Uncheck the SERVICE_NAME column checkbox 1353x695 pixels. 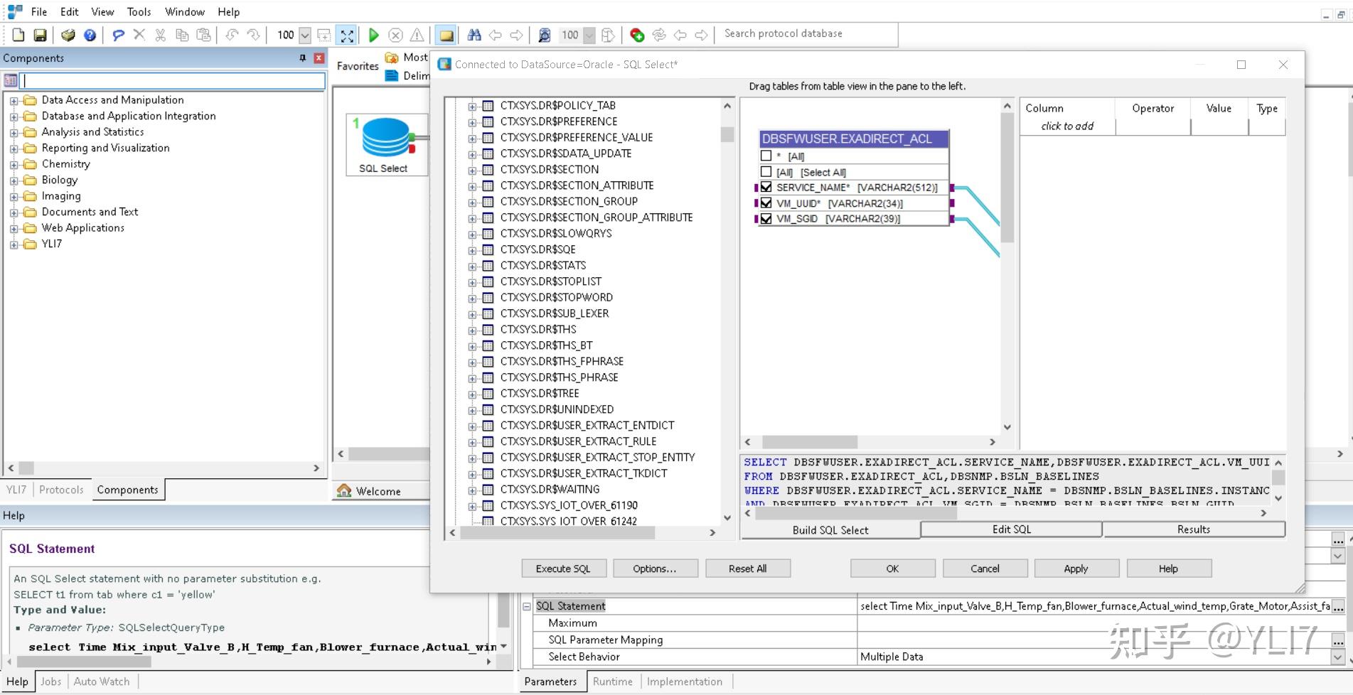point(766,188)
